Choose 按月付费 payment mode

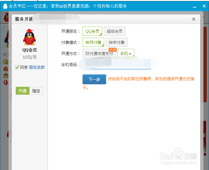click(x=93, y=42)
